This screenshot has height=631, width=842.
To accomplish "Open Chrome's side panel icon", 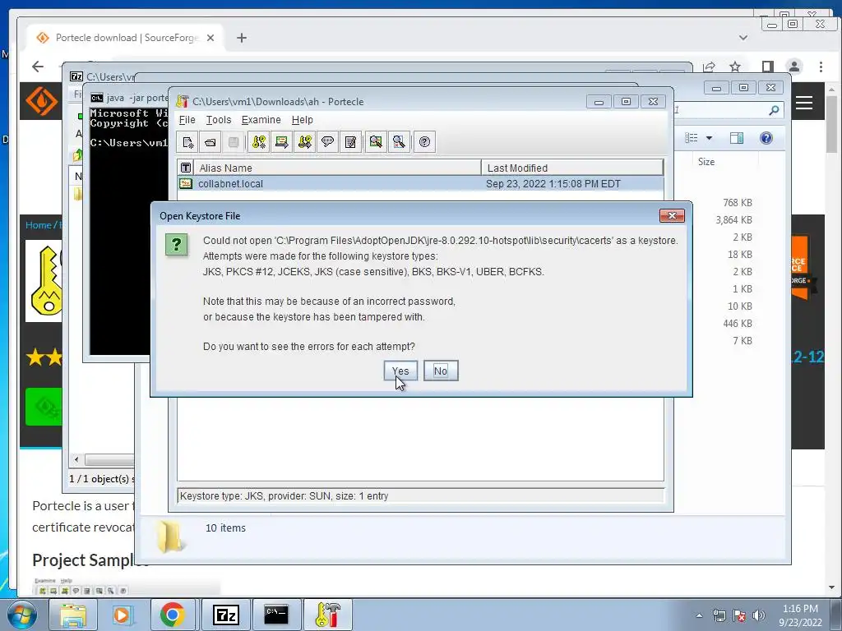I will [x=768, y=67].
